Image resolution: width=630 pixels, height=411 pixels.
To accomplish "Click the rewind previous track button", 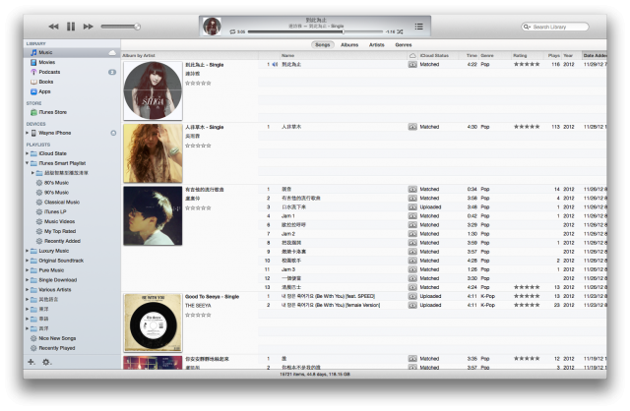I will coord(53,27).
